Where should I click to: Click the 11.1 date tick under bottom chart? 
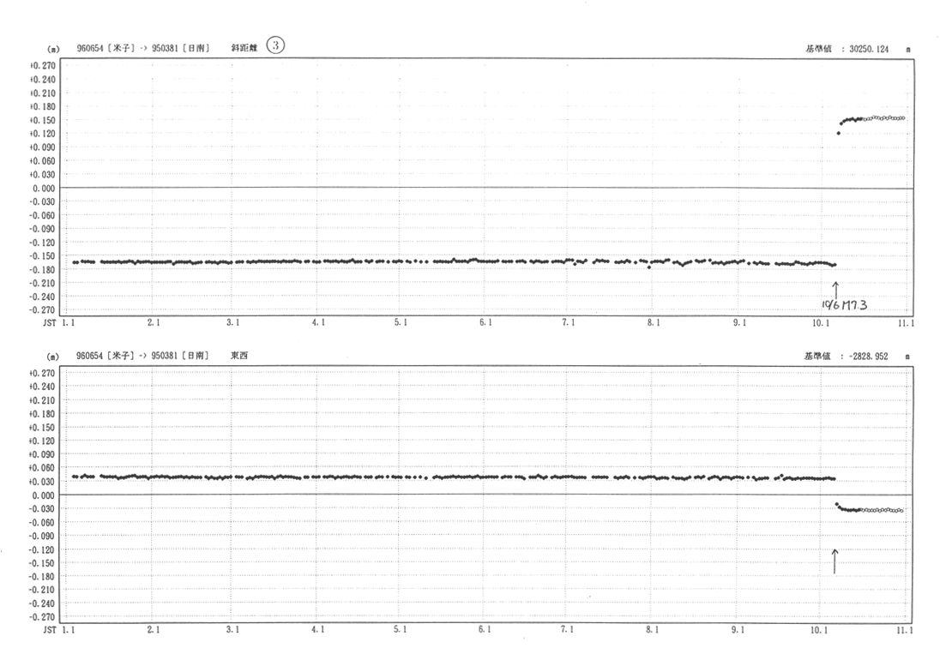click(x=905, y=629)
